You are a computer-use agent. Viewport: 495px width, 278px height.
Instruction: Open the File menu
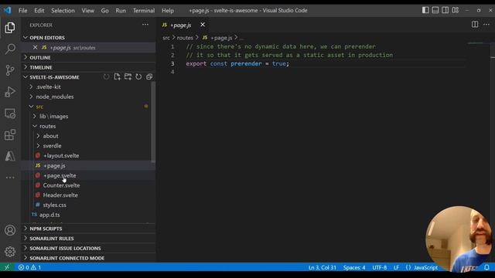click(22, 10)
